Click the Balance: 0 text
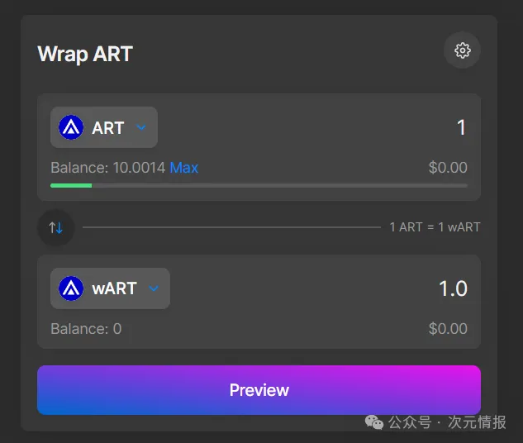The width and height of the screenshot is (523, 443). 86,329
